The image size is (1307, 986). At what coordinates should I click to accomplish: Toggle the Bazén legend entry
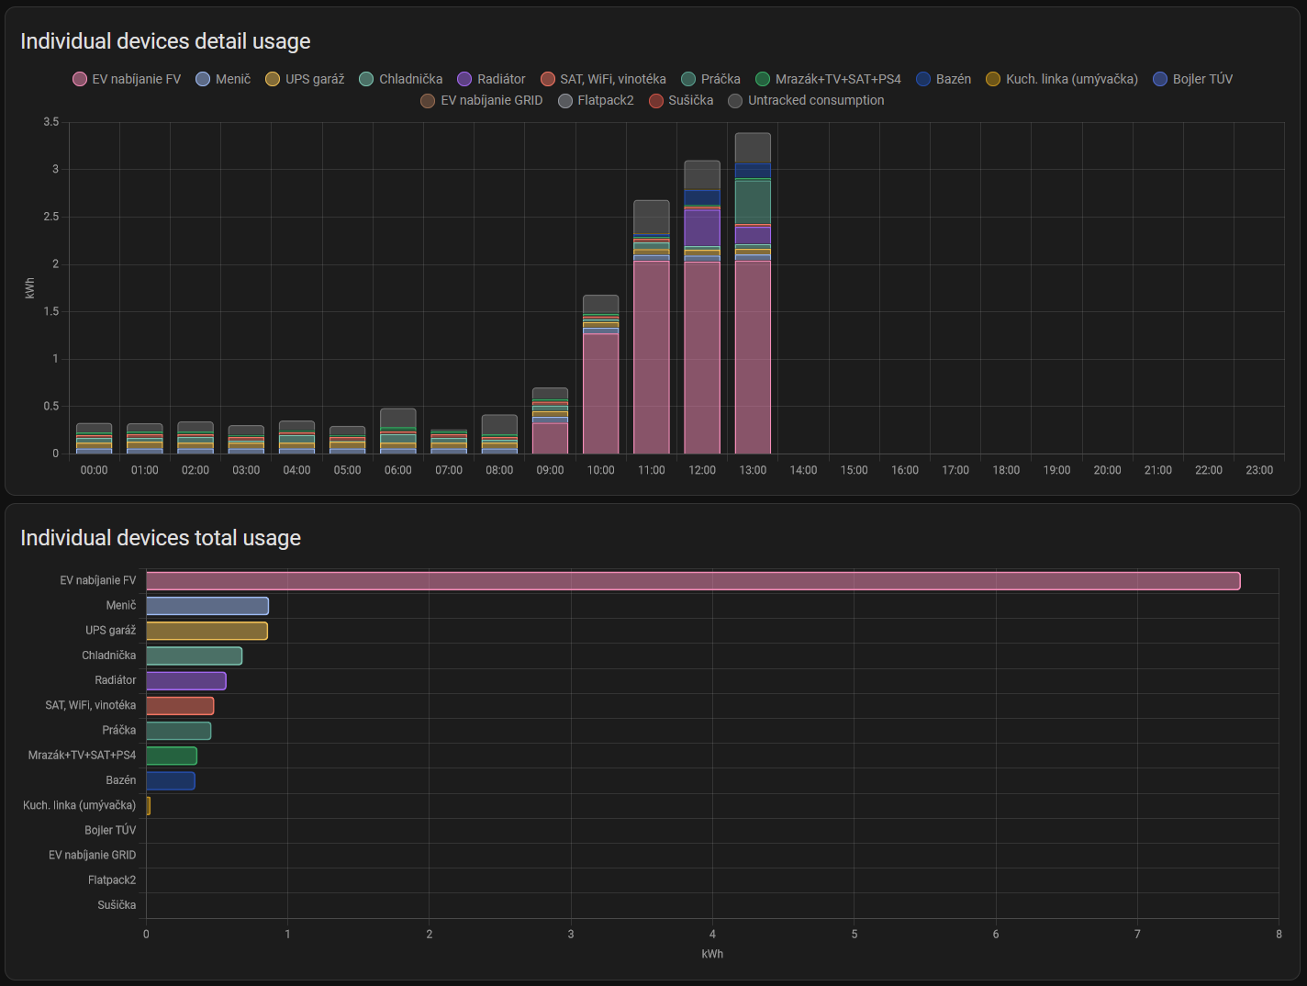pos(944,79)
